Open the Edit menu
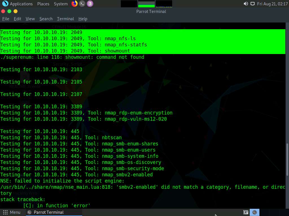Viewport: 289px width, 216px height. point(17,19)
